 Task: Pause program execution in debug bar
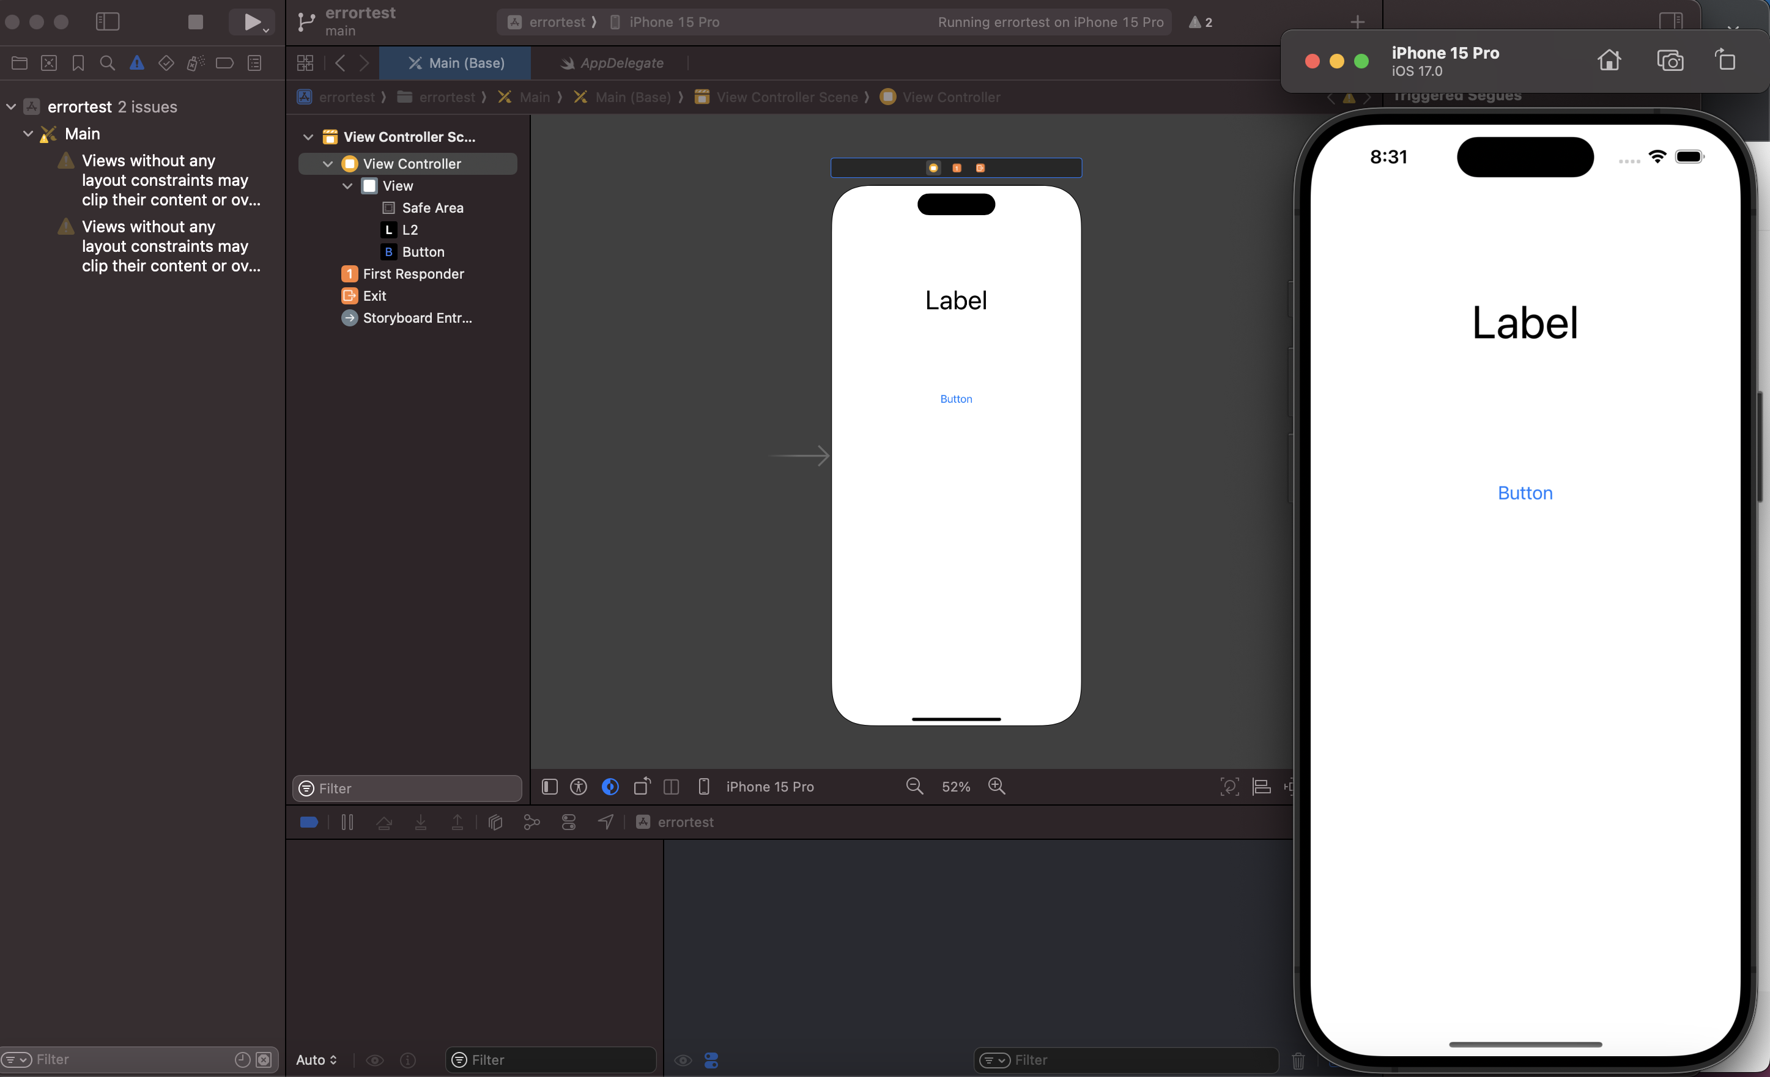click(347, 822)
